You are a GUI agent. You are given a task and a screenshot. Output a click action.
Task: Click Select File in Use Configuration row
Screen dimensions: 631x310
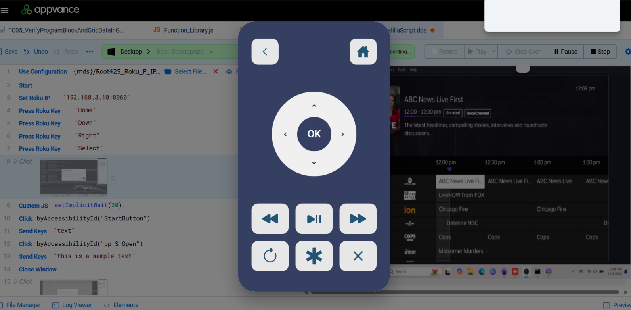tap(185, 71)
